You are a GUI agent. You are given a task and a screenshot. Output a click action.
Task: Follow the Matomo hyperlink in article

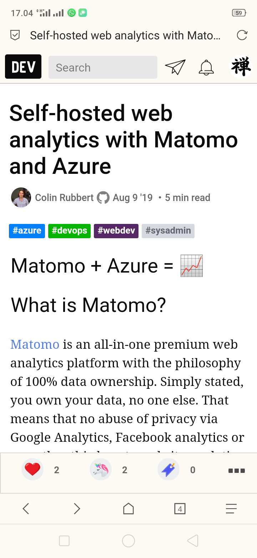[35, 344]
